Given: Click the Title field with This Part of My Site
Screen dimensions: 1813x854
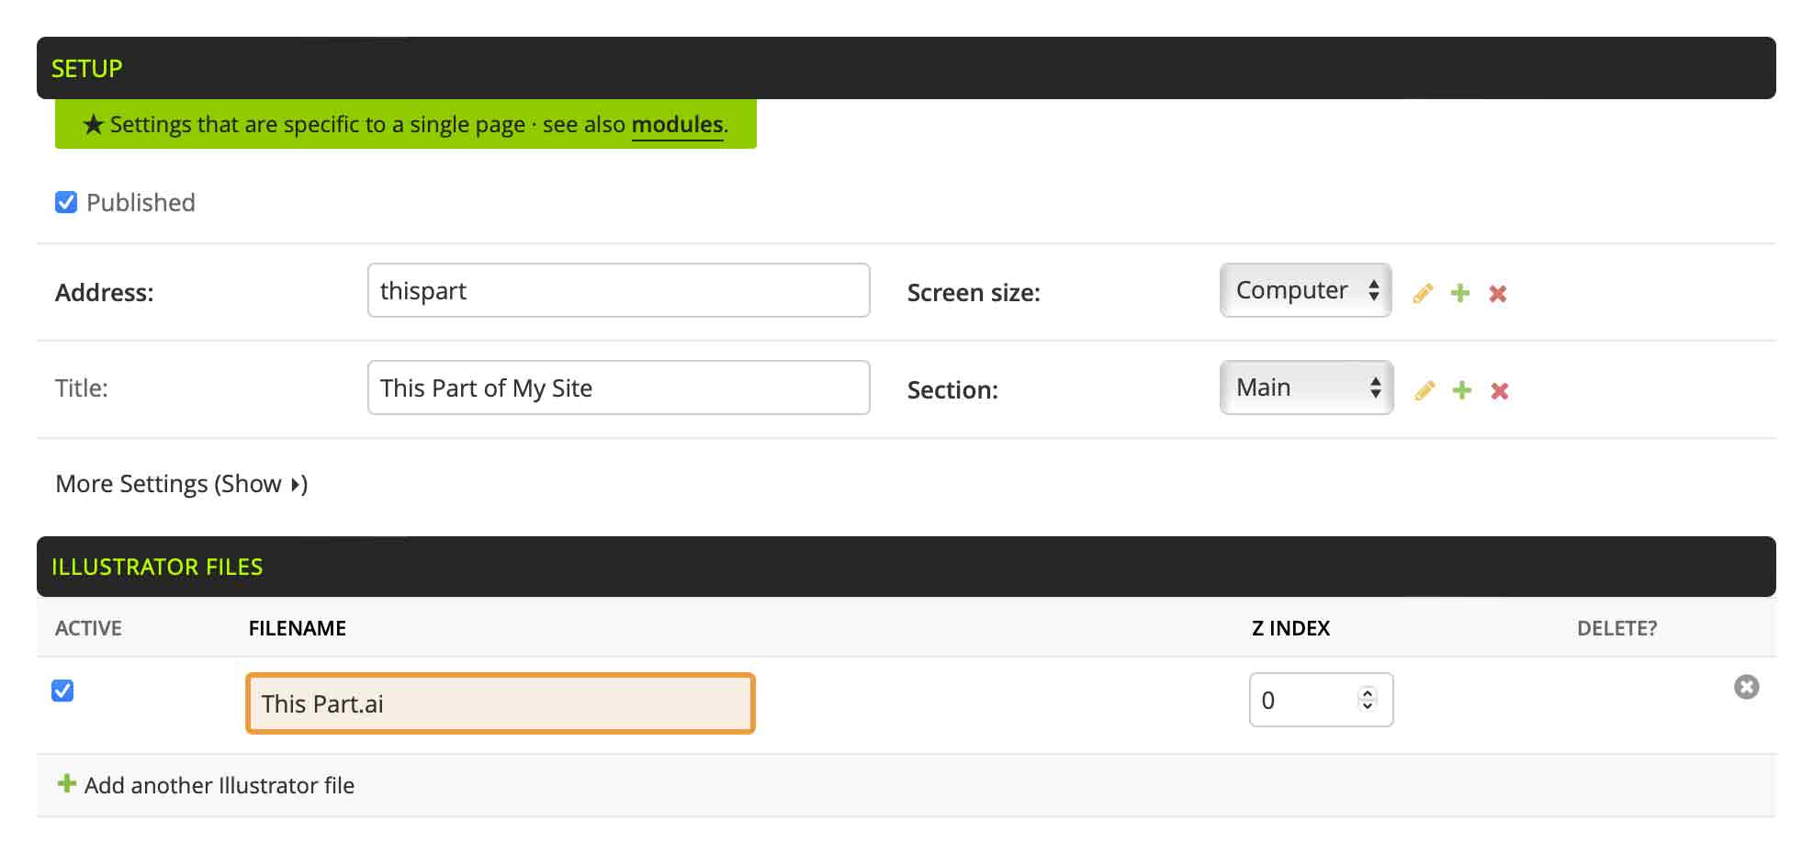Looking at the screenshot, I should click(618, 388).
